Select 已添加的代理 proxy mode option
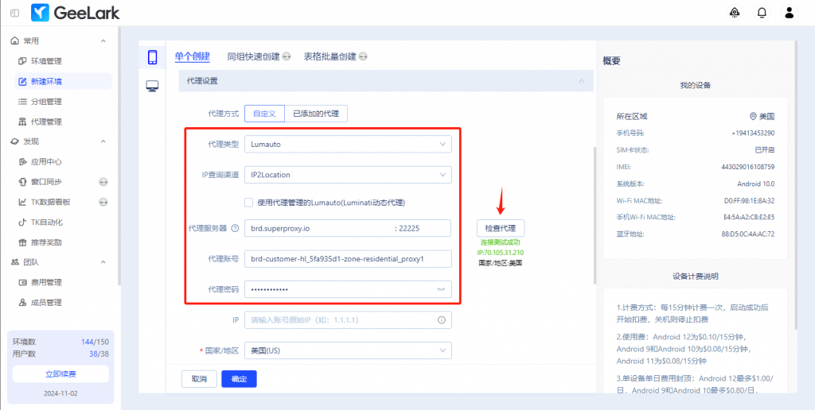Screen dimensions: 815x410 (x=315, y=114)
